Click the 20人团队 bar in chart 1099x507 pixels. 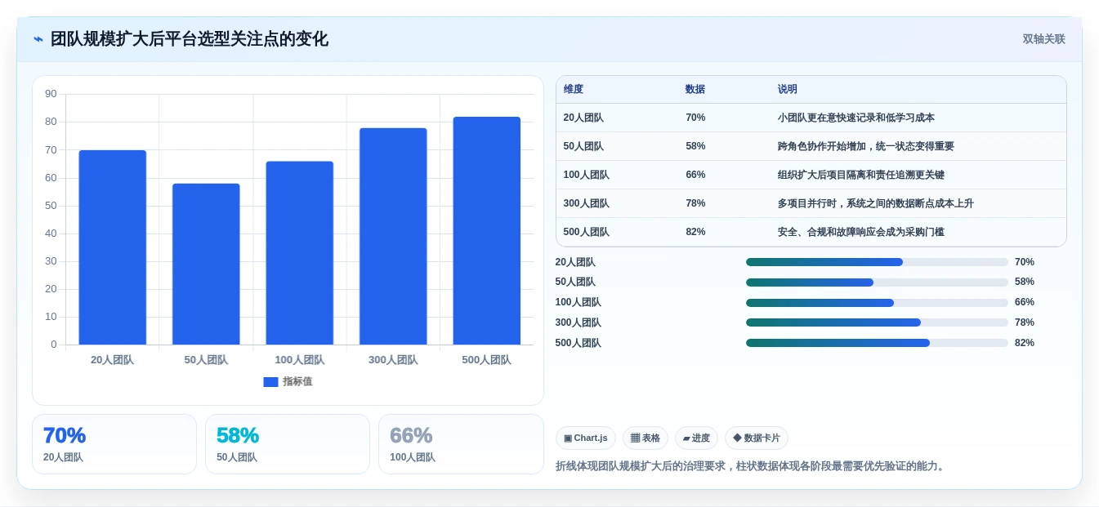pos(113,247)
